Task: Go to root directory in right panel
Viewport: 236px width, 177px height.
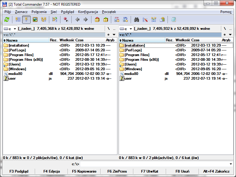Action: tap(225, 29)
